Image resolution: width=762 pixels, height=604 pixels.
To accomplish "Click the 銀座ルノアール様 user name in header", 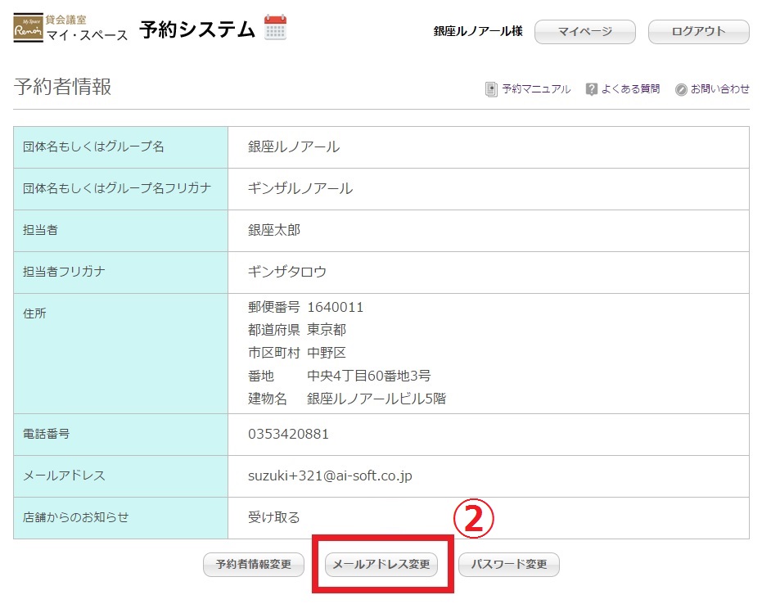I will [x=478, y=32].
